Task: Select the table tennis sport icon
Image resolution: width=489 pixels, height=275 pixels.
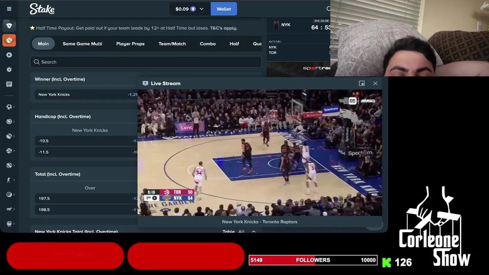Action: tap(9, 194)
